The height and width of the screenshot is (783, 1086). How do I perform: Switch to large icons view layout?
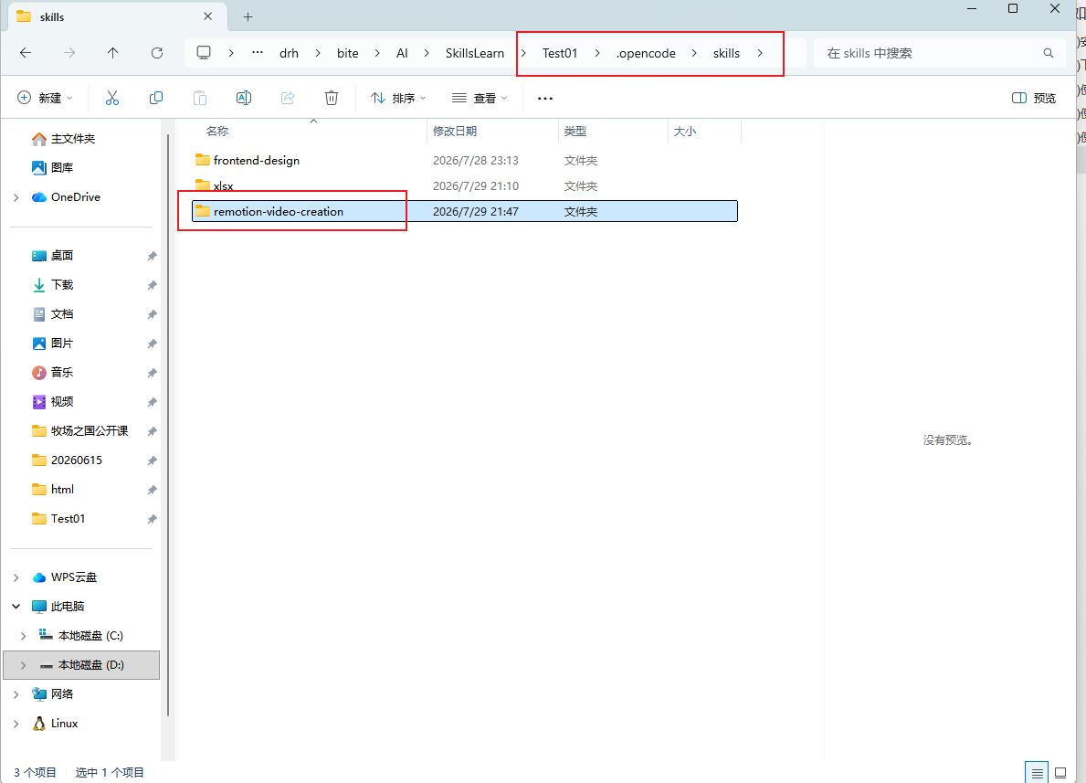1060,773
